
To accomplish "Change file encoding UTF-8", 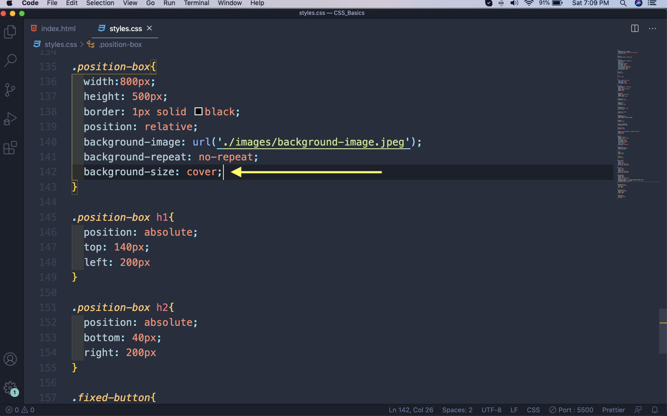I will click(x=492, y=410).
